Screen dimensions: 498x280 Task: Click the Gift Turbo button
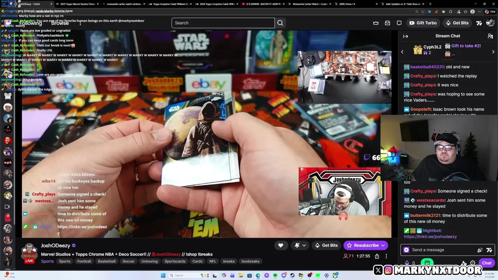tap(423, 23)
